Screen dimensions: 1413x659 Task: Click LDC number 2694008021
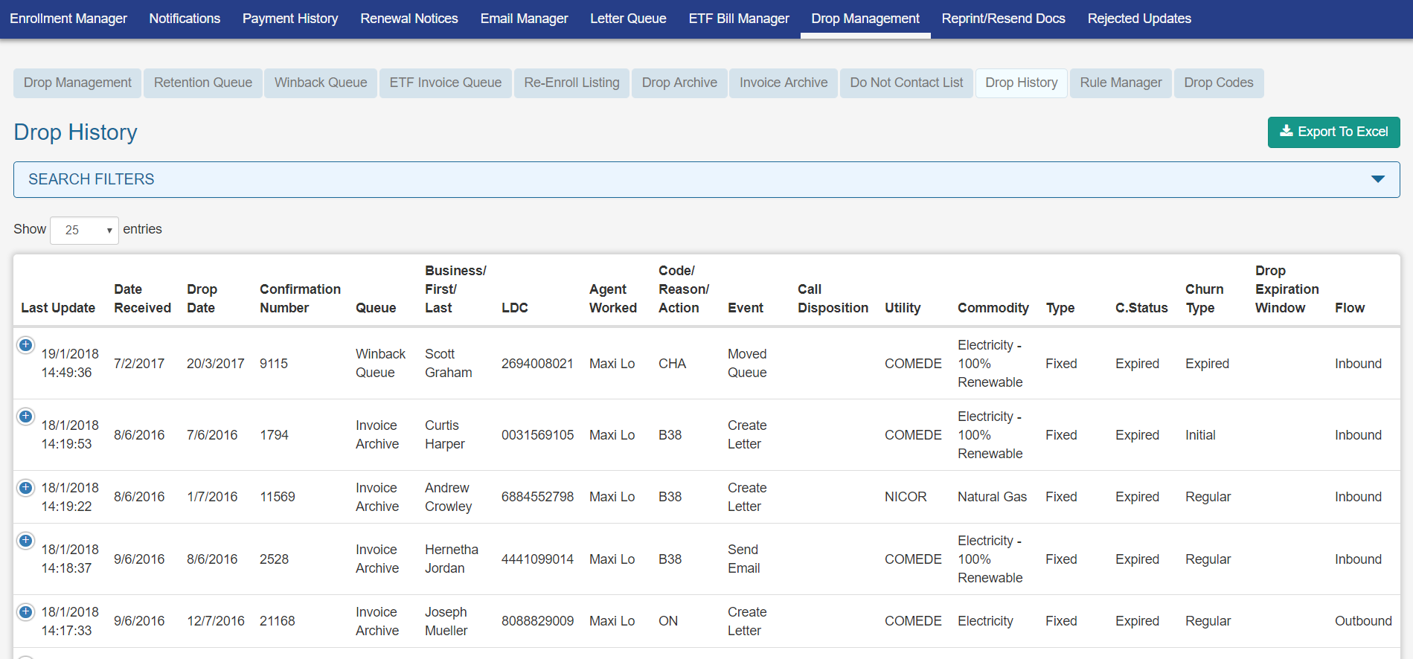(537, 364)
